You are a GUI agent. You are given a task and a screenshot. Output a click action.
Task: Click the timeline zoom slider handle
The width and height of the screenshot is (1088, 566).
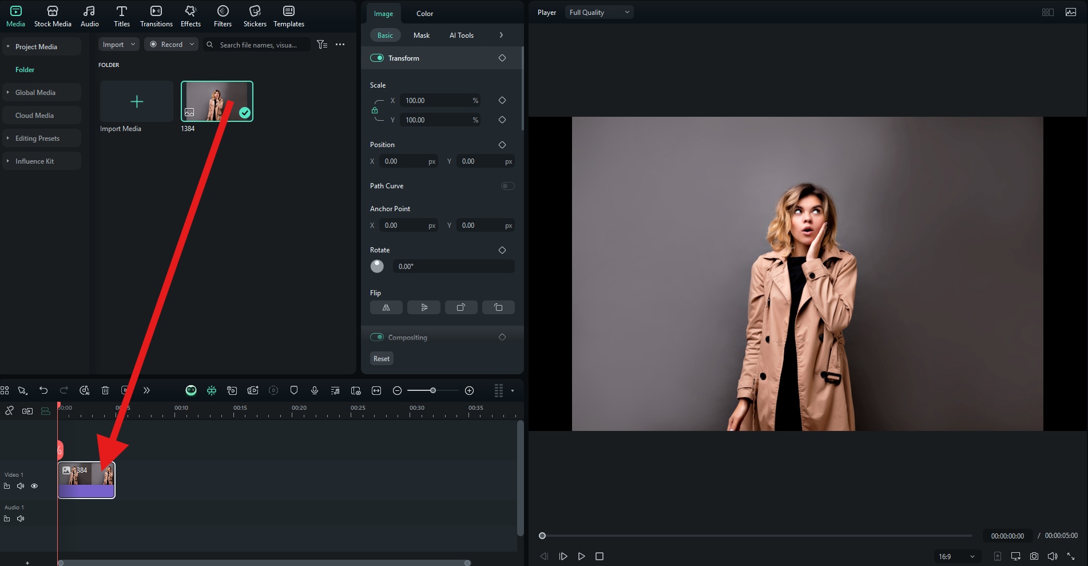click(433, 390)
